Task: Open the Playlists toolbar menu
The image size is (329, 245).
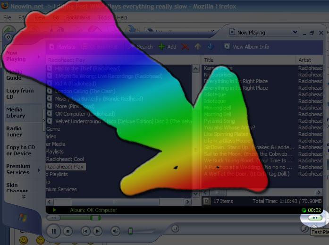Action: pyautogui.click(x=62, y=47)
